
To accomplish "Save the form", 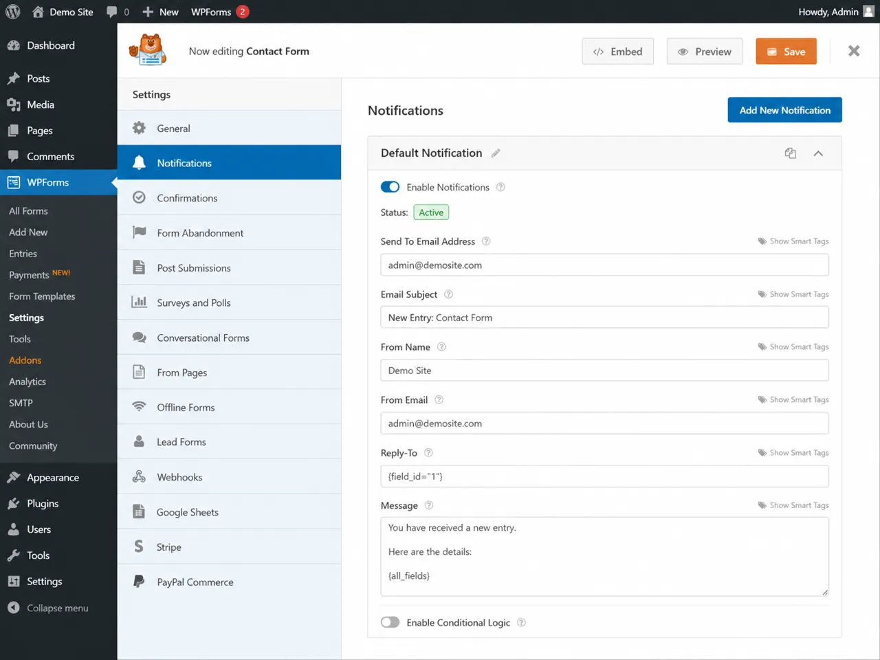I will (786, 52).
